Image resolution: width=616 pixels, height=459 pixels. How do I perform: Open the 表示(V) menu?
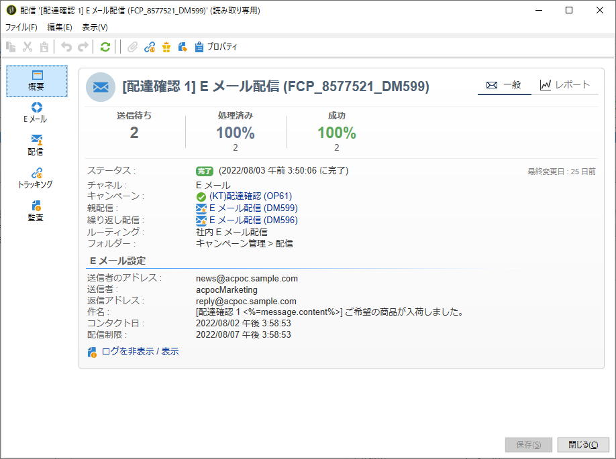tap(95, 27)
